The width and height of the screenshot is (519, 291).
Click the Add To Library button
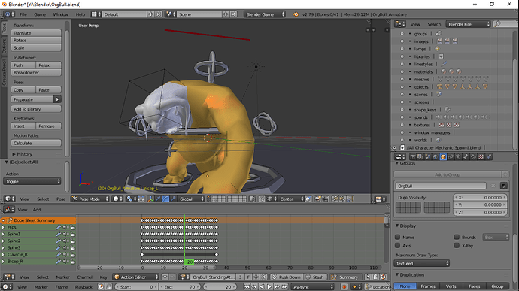36,109
